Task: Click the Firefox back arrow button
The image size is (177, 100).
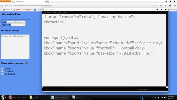Action: 2,6
